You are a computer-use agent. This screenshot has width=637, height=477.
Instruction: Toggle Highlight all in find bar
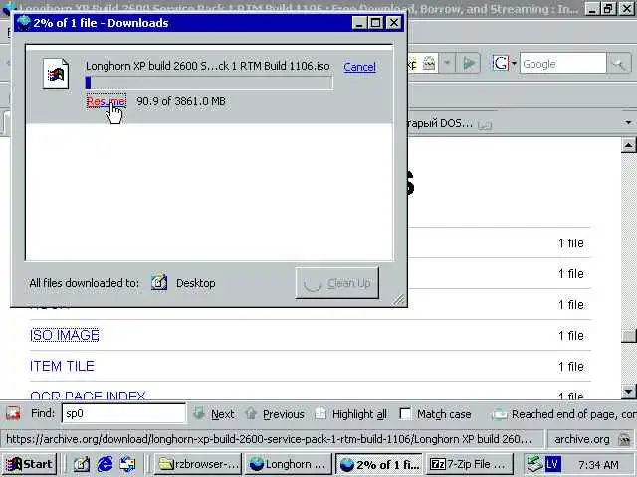coord(359,414)
